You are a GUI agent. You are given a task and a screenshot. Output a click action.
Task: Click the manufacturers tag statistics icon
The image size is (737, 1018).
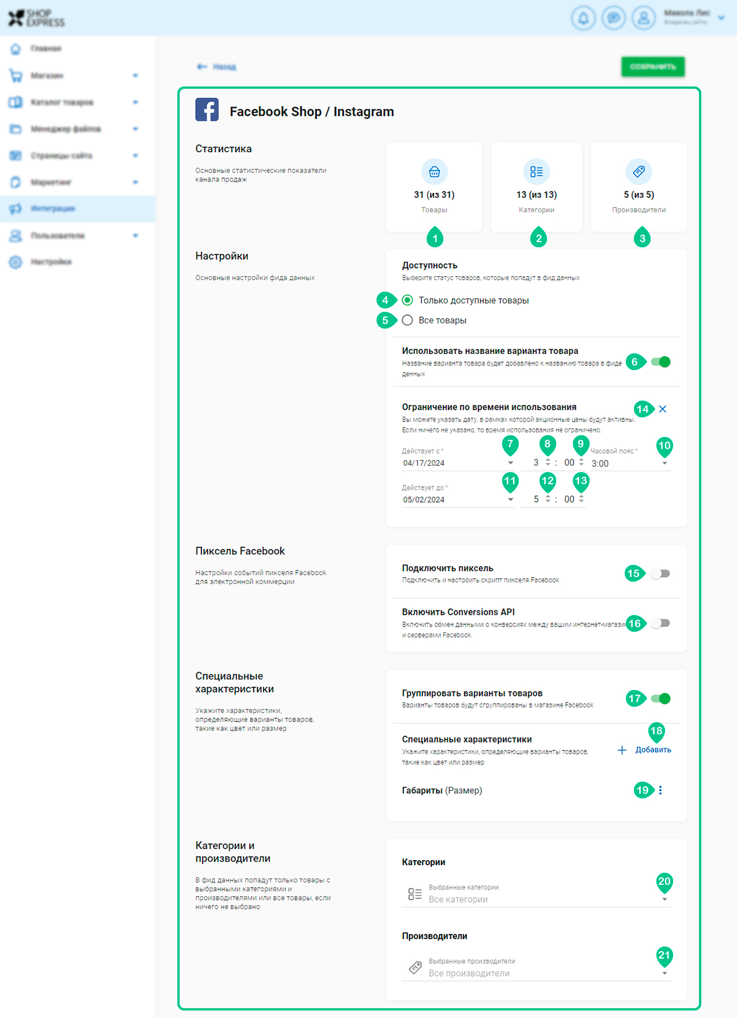639,172
